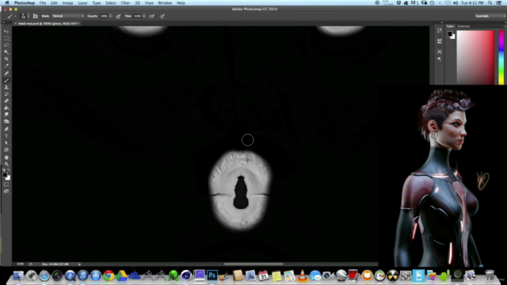
Task: Select the History Brush tool
Action: [6, 94]
